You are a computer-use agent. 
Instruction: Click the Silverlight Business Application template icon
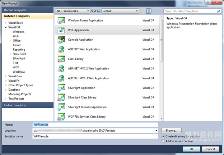[61, 107]
